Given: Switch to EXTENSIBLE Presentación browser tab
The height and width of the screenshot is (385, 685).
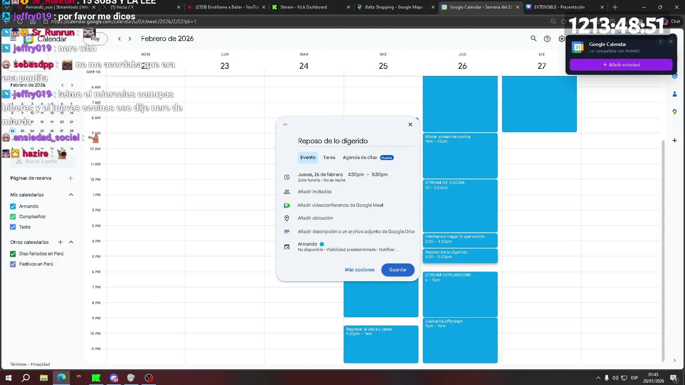Looking at the screenshot, I should [x=564, y=7].
